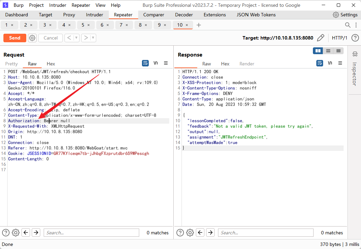Toggle word wrap in Request panel
361x249 pixels.
tap(145, 63)
